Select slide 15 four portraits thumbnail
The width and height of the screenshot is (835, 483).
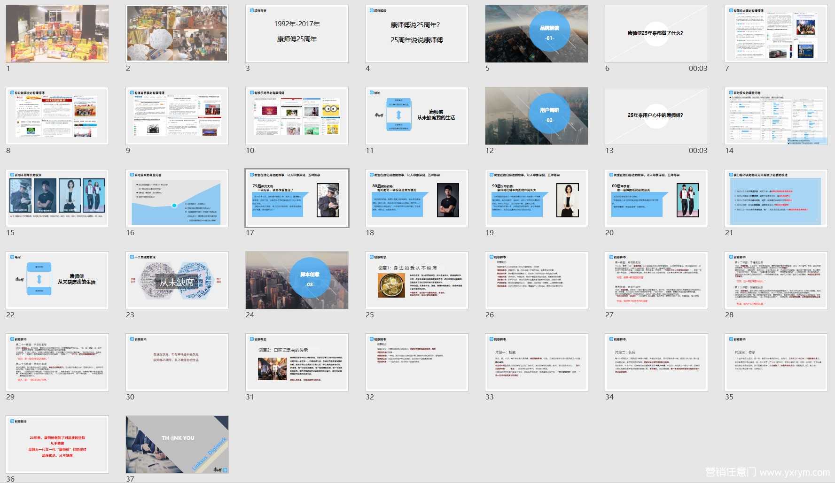click(57, 198)
